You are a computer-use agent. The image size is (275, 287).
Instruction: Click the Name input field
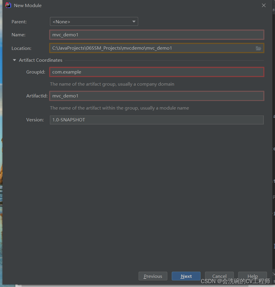click(157, 35)
